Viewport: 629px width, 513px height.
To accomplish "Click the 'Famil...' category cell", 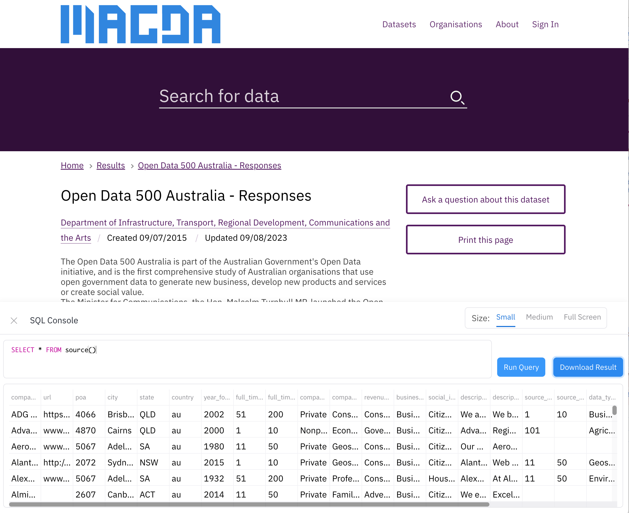I will [346, 495].
